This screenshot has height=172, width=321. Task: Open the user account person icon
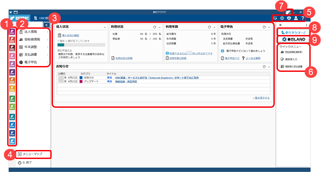tap(296, 18)
